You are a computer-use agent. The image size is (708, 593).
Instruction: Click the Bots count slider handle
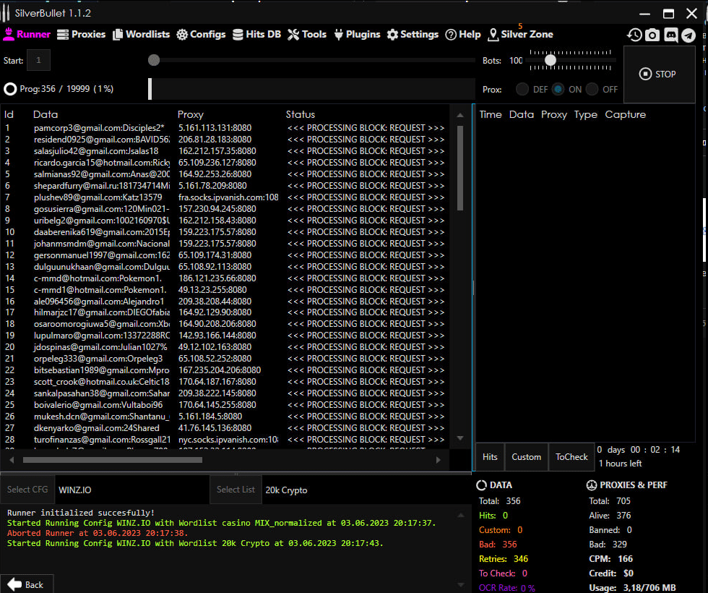pos(551,60)
